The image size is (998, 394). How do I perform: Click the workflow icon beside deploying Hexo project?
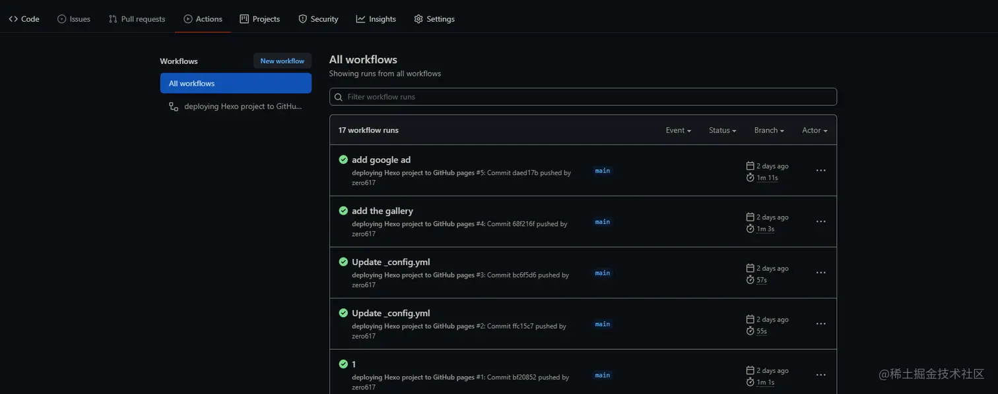pos(174,106)
